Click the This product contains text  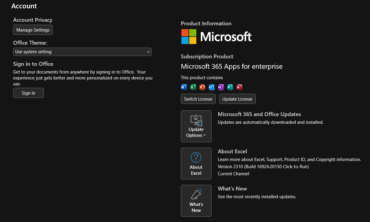pos(202,78)
